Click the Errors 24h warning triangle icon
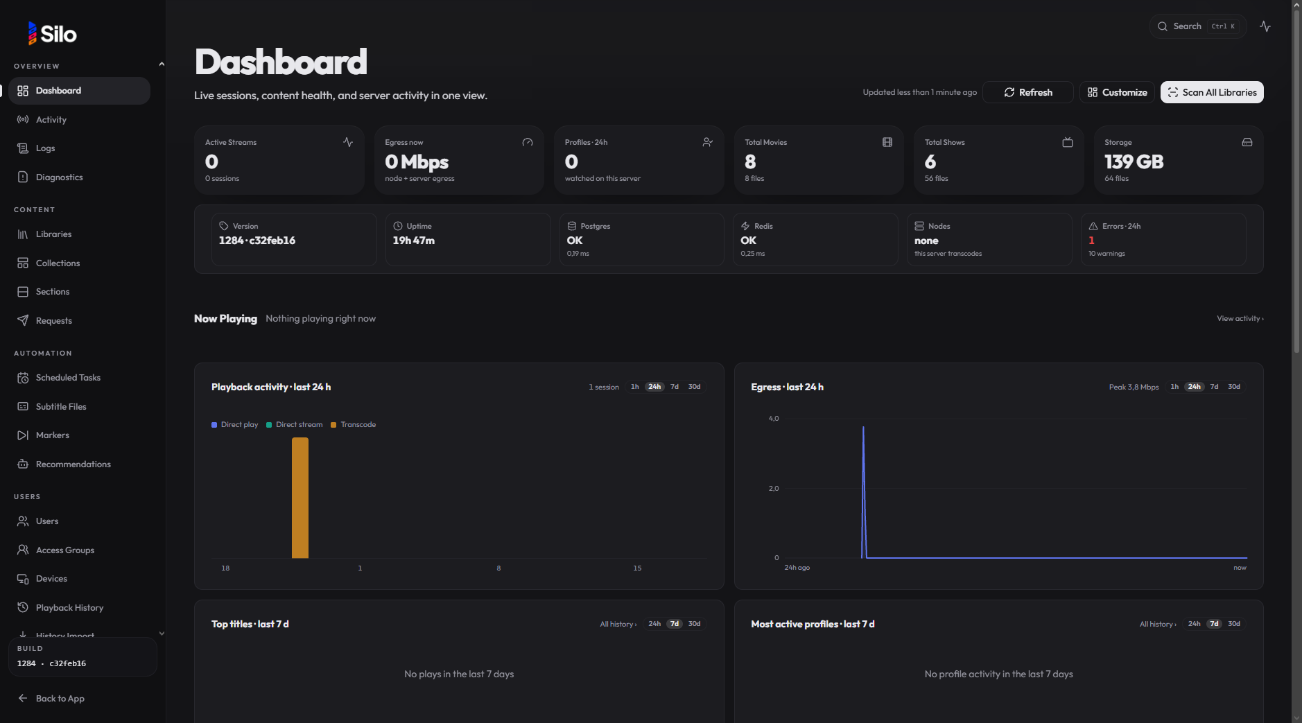 (1093, 226)
